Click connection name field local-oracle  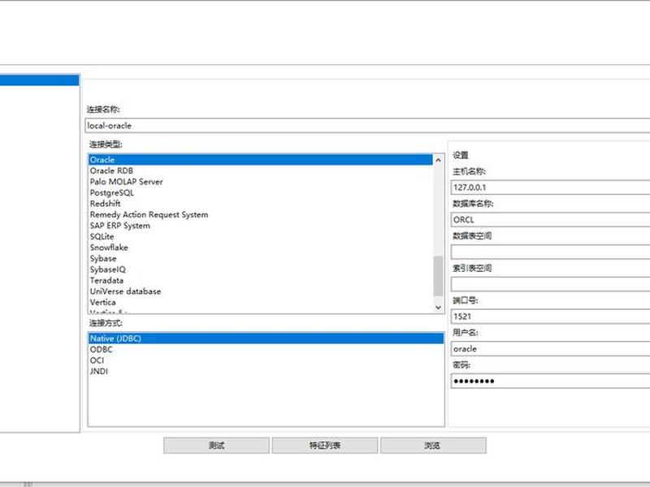pyautogui.click(x=367, y=126)
